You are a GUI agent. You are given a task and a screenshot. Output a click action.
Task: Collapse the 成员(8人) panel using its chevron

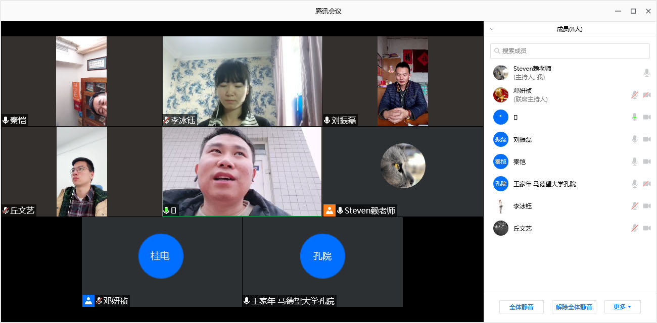coord(492,29)
